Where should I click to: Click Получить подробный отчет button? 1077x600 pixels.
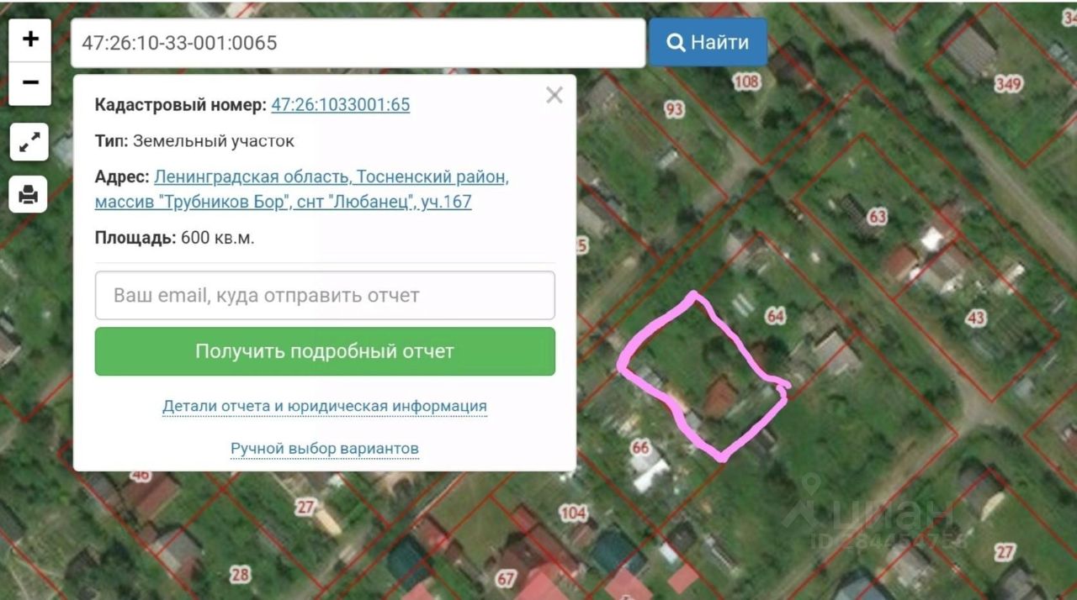pos(325,351)
